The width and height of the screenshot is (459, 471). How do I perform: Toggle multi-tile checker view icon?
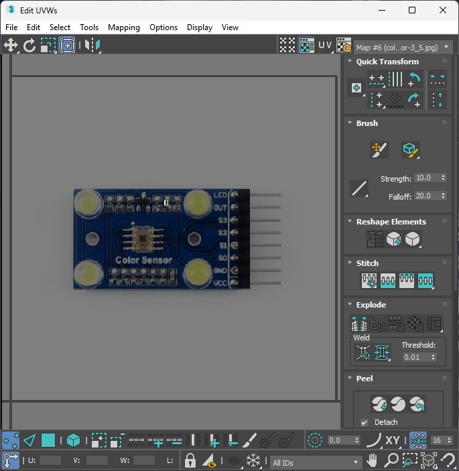pyautogui.click(x=287, y=46)
